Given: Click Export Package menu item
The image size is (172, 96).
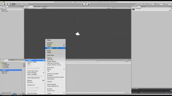Looking at the screenshot, I should [x=35, y=74].
